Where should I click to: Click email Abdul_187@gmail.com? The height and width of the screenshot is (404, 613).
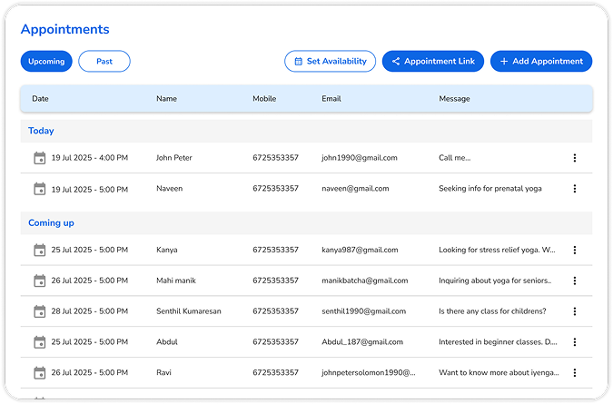point(362,342)
